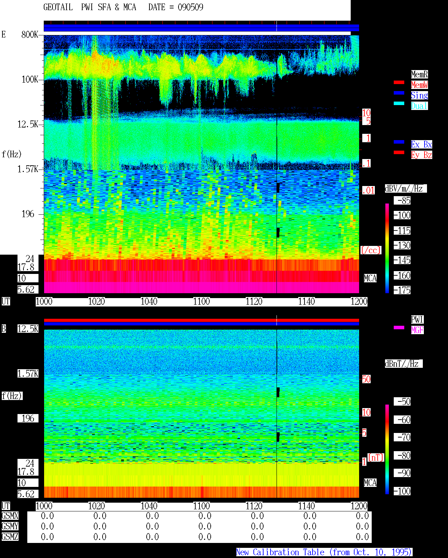The width and height of the screenshot is (448, 558).
Task: Click the dBV/m electric field color bar
Action: [x=387, y=248]
